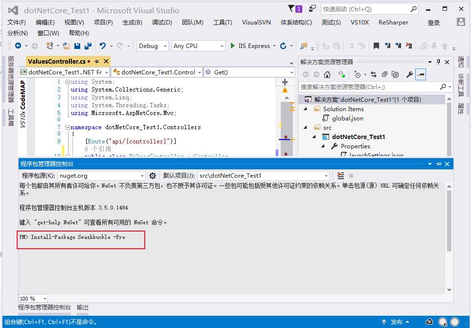Click Home icon in Solution Explorer toolbar

click(327, 74)
